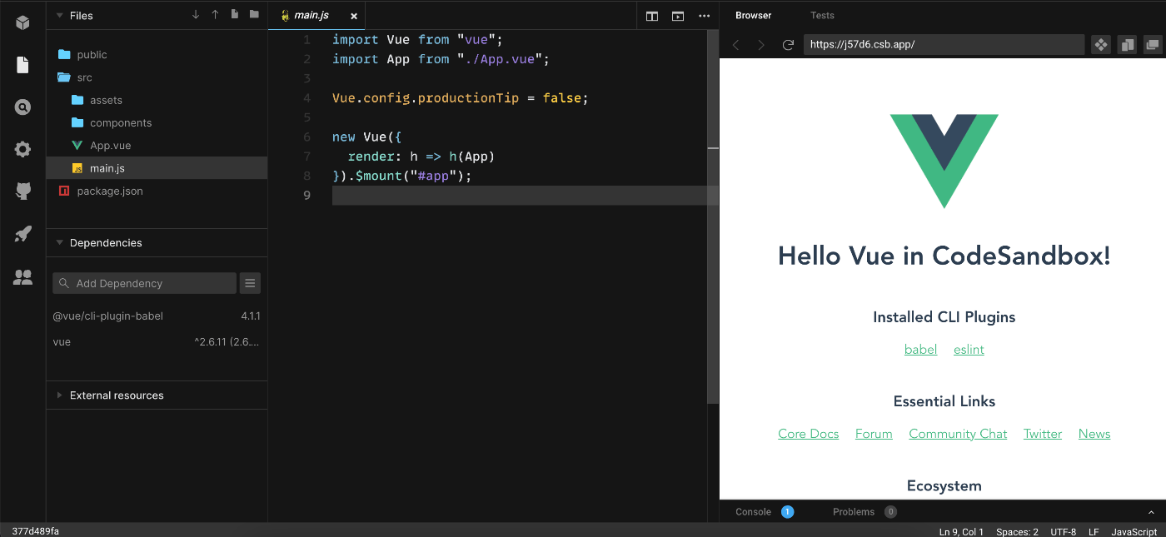Image resolution: width=1166 pixels, height=537 pixels.
Task: Open News link in preview
Action: pyautogui.click(x=1094, y=434)
